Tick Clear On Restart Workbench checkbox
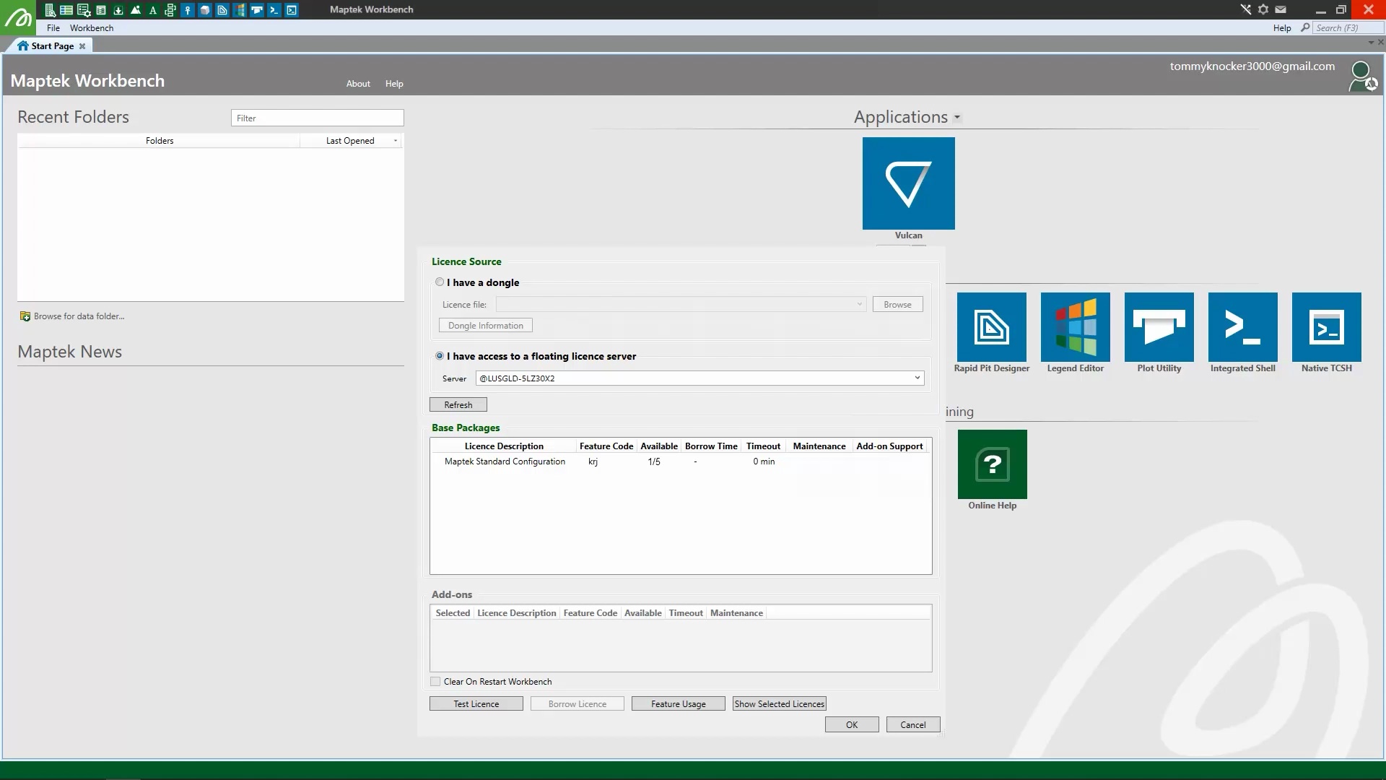Screen dimensions: 1386x780 coord(435,682)
